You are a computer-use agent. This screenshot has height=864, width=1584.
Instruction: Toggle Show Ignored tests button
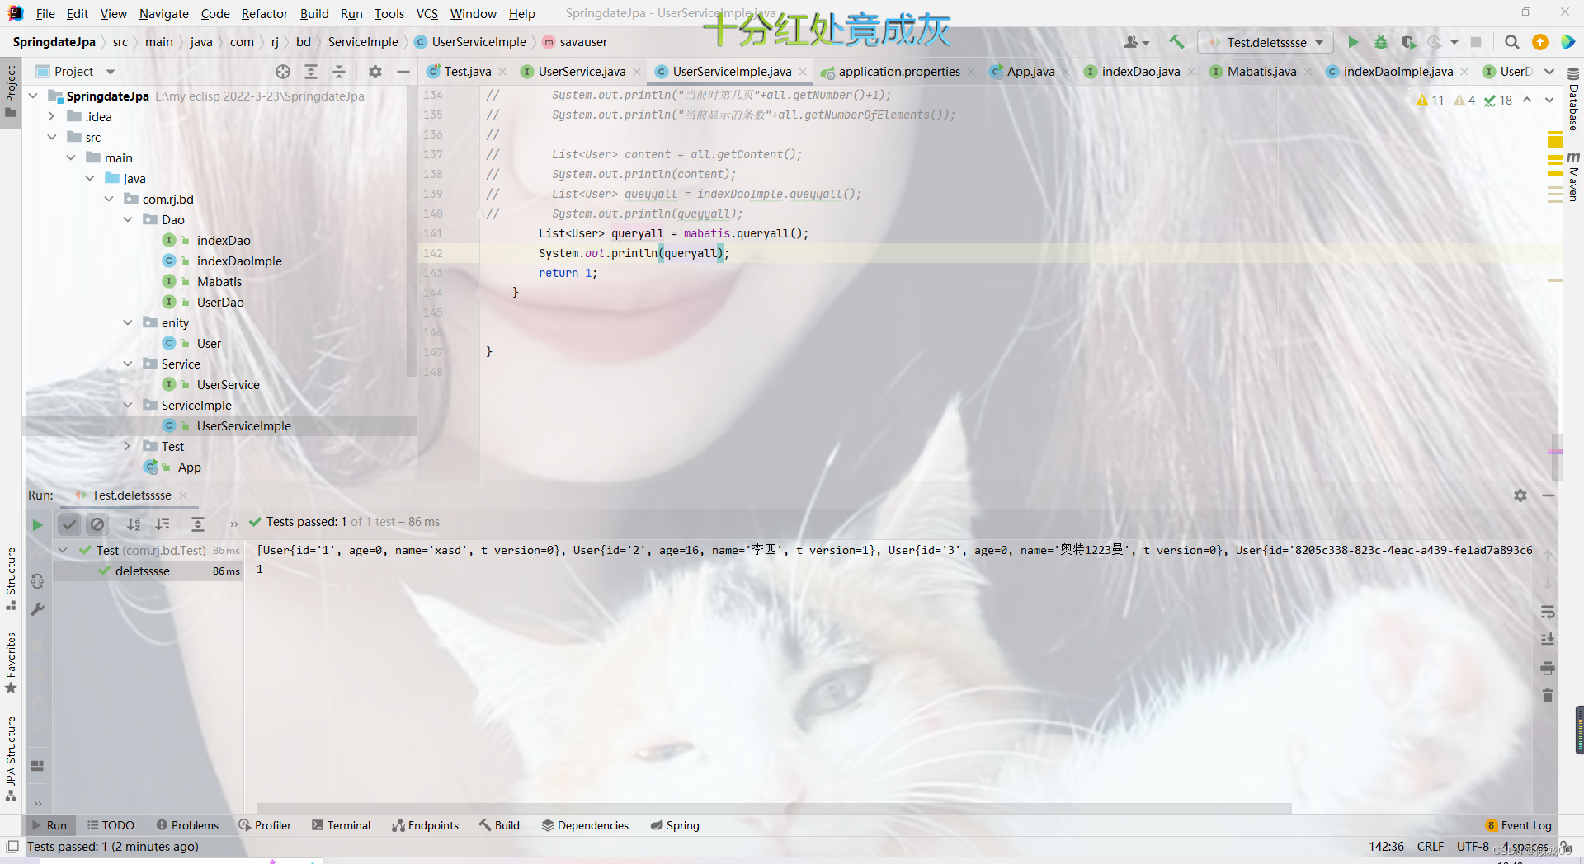click(x=97, y=524)
